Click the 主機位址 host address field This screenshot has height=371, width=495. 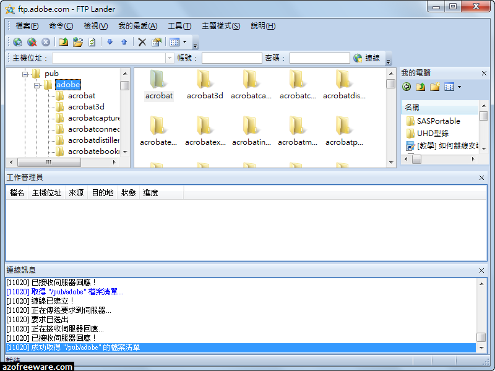pyautogui.click(x=109, y=58)
